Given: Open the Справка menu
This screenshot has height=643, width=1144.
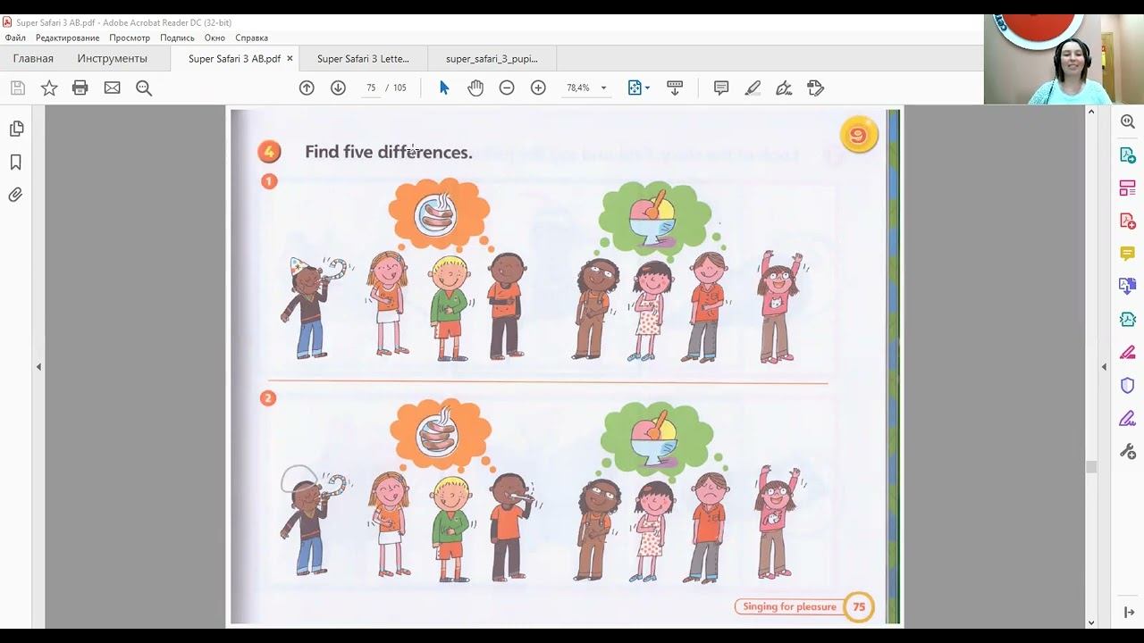Looking at the screenshot, I should (252, 38).
